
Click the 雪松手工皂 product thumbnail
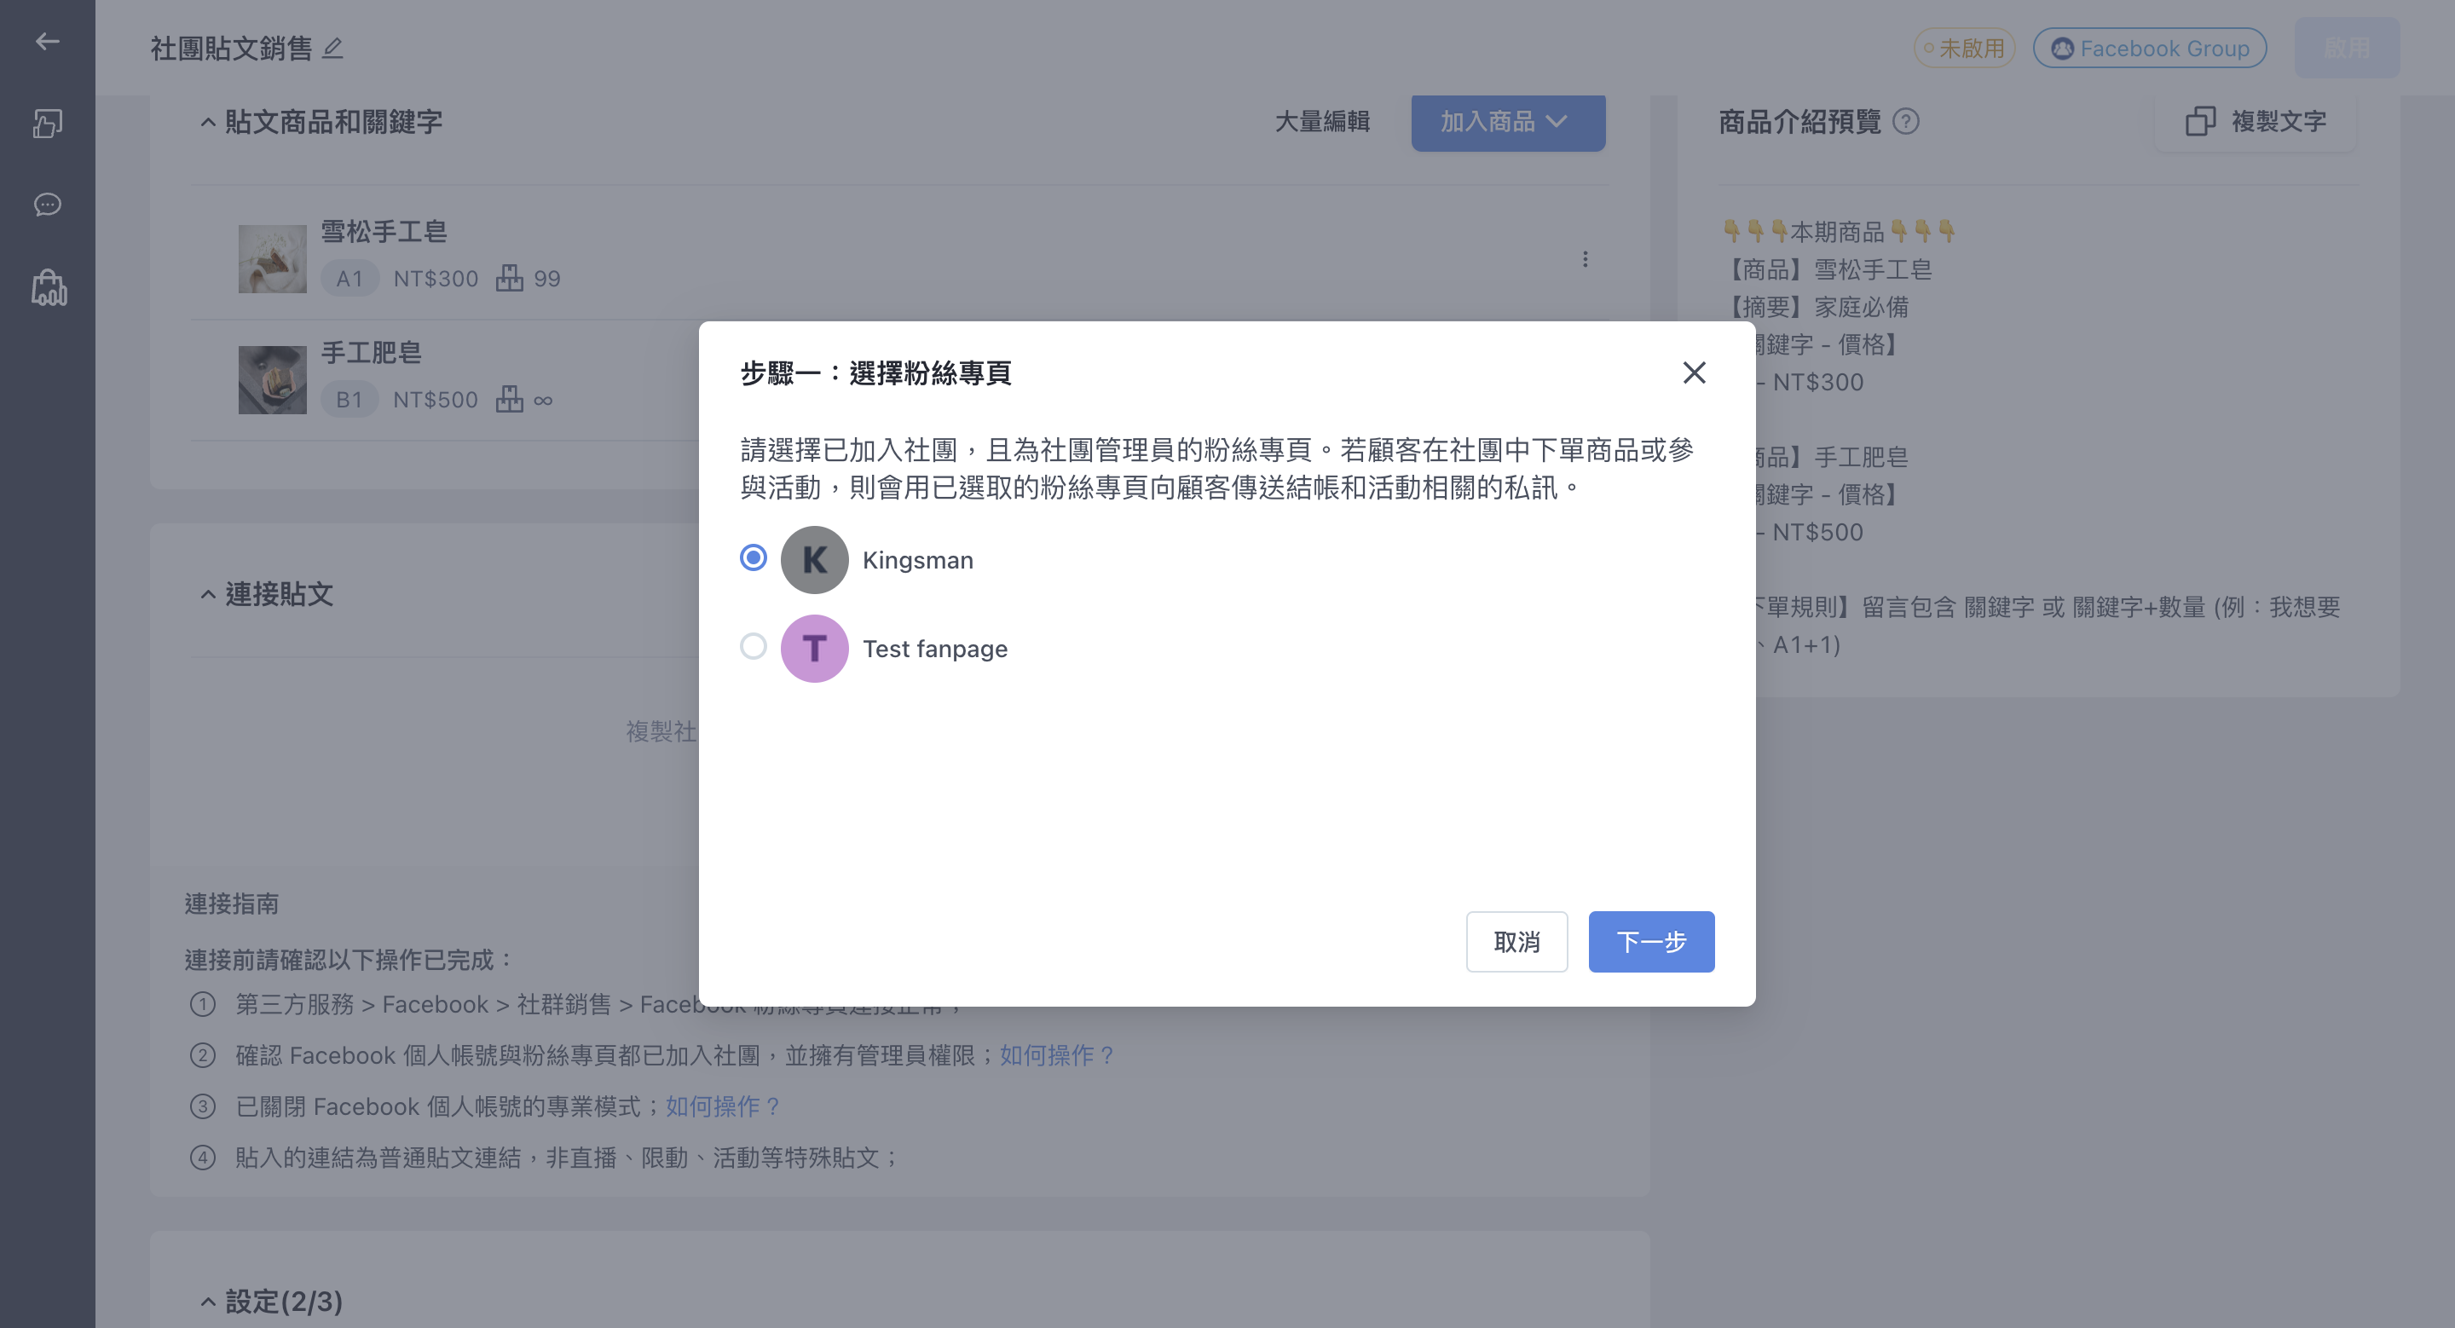tap(273, 258)
